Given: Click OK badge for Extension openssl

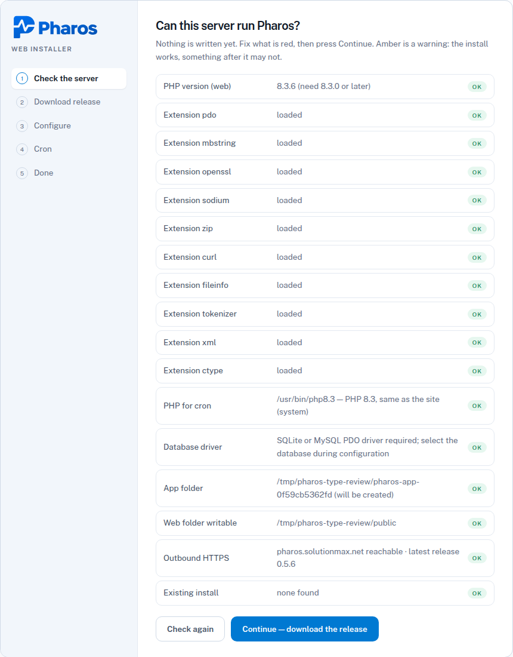Looking at the screenshot, I should click(477, 172).
